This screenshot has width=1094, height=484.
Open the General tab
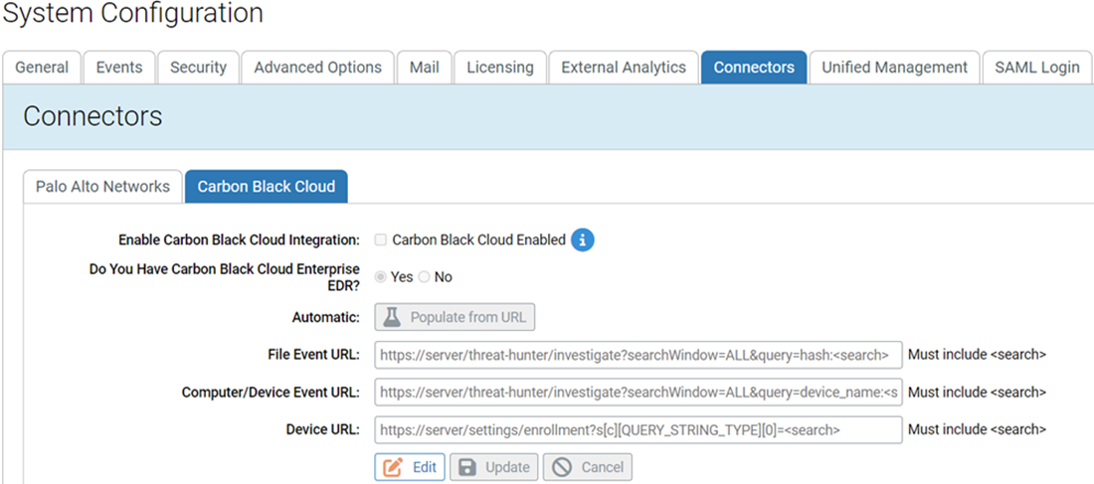coord(42,68)
